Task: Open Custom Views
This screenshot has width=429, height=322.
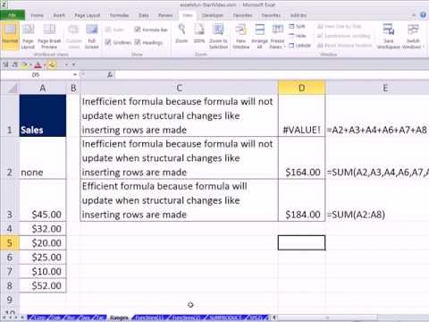Action: (x=73, y=36)
